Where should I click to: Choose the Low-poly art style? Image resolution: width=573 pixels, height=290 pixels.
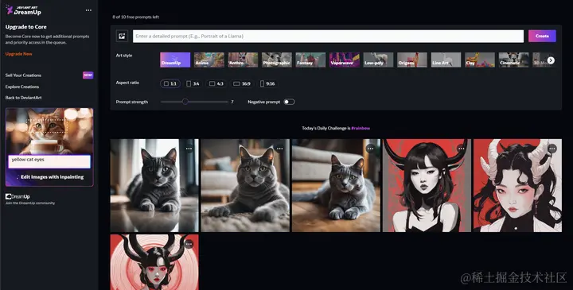[378, 60]
